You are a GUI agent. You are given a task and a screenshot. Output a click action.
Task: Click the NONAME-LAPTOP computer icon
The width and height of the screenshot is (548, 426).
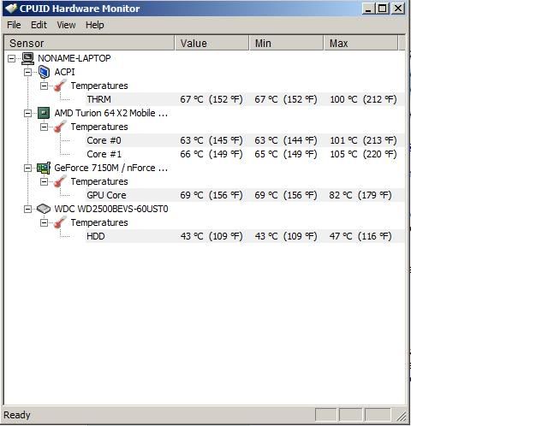click(27, 58)
